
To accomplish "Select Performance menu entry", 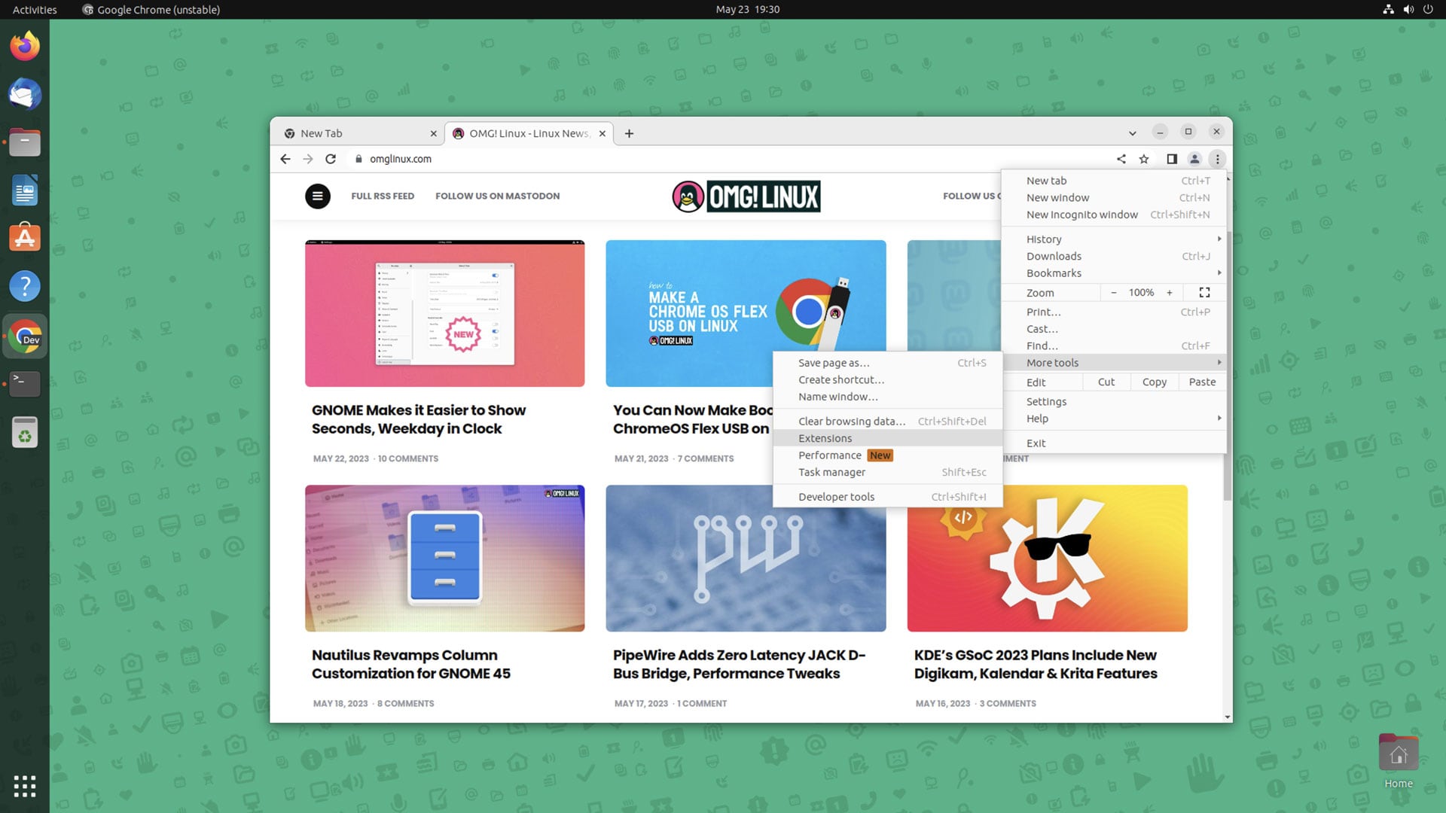I will [x=888, y=455].
